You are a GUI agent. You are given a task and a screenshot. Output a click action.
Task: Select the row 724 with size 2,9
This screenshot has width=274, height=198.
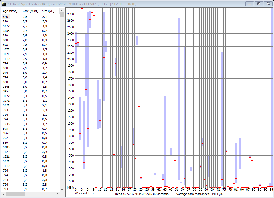pos(31,110)
